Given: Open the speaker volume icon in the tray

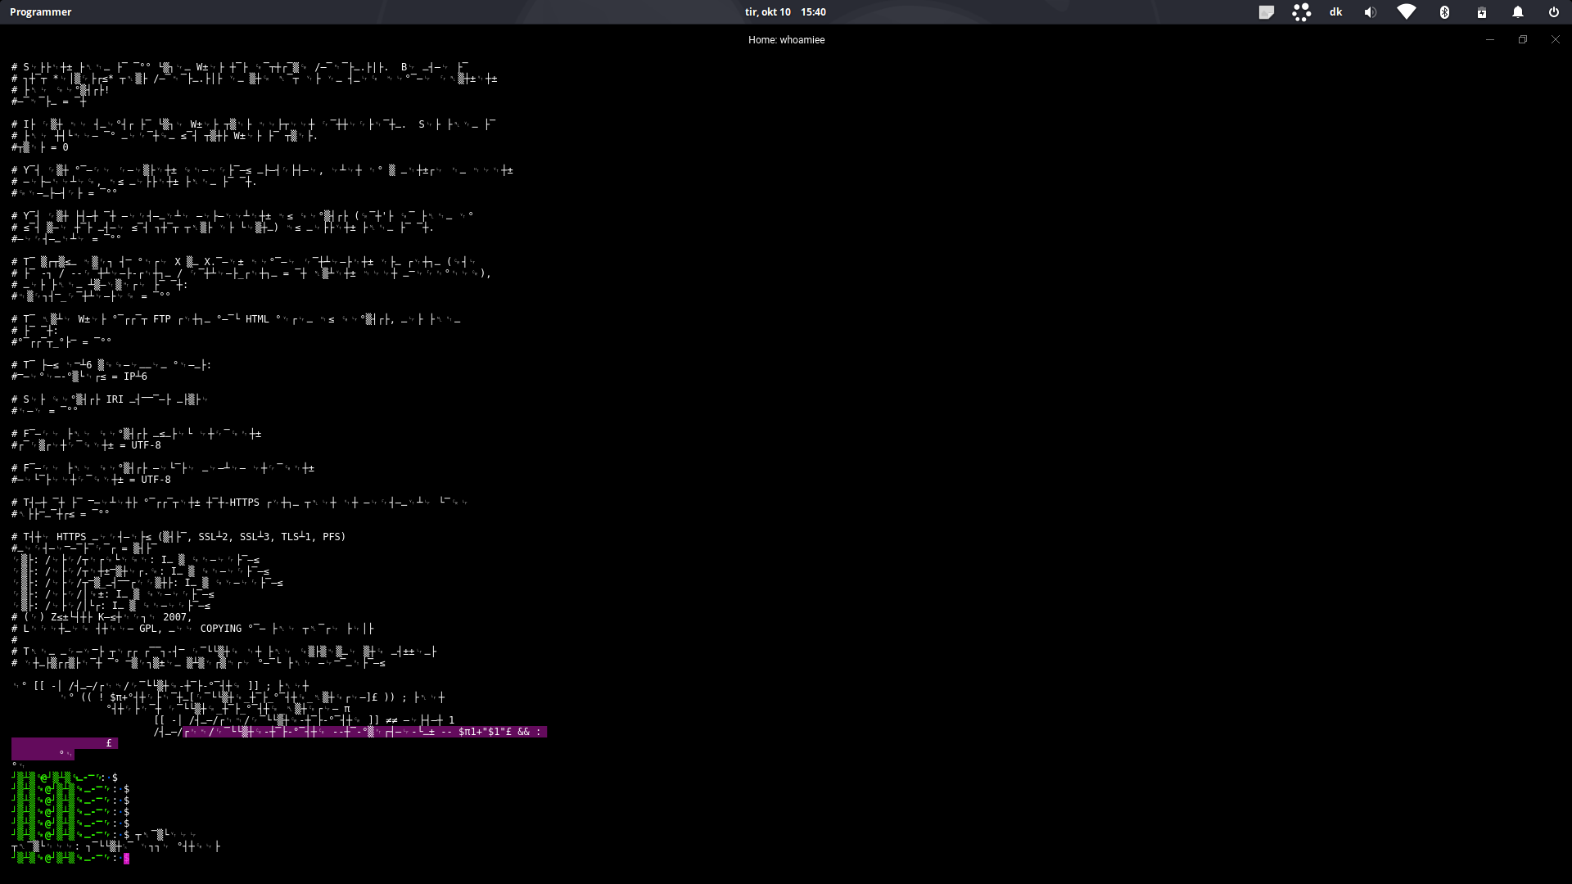Looking at the screenshot, I should 1370,11.
